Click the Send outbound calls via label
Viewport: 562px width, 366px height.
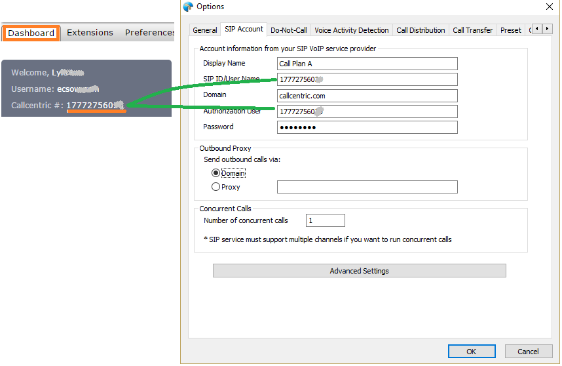click(242, 159)
